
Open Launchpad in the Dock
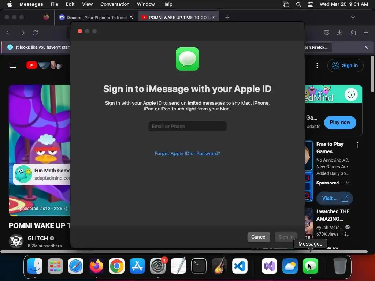coord(55,266)
